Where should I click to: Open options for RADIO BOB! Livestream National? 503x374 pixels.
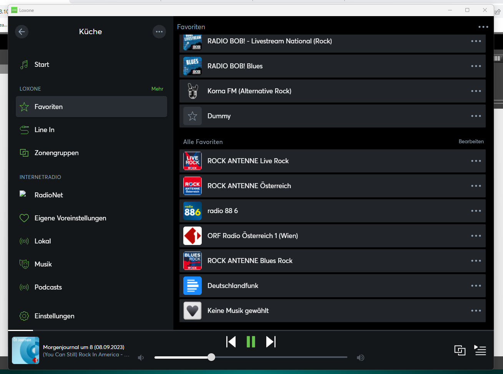(476, 41)
